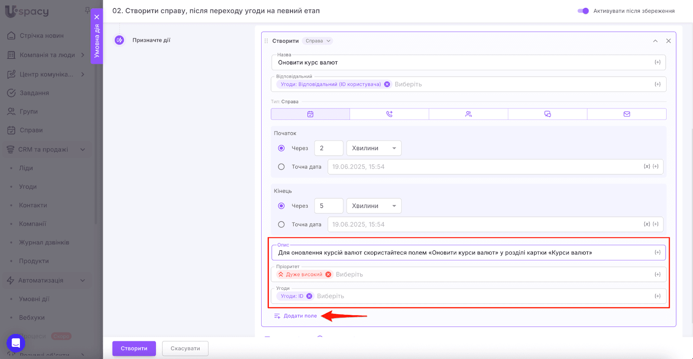Click the 'Назва' input field
The image size is (693, 359).
[463, 63]
